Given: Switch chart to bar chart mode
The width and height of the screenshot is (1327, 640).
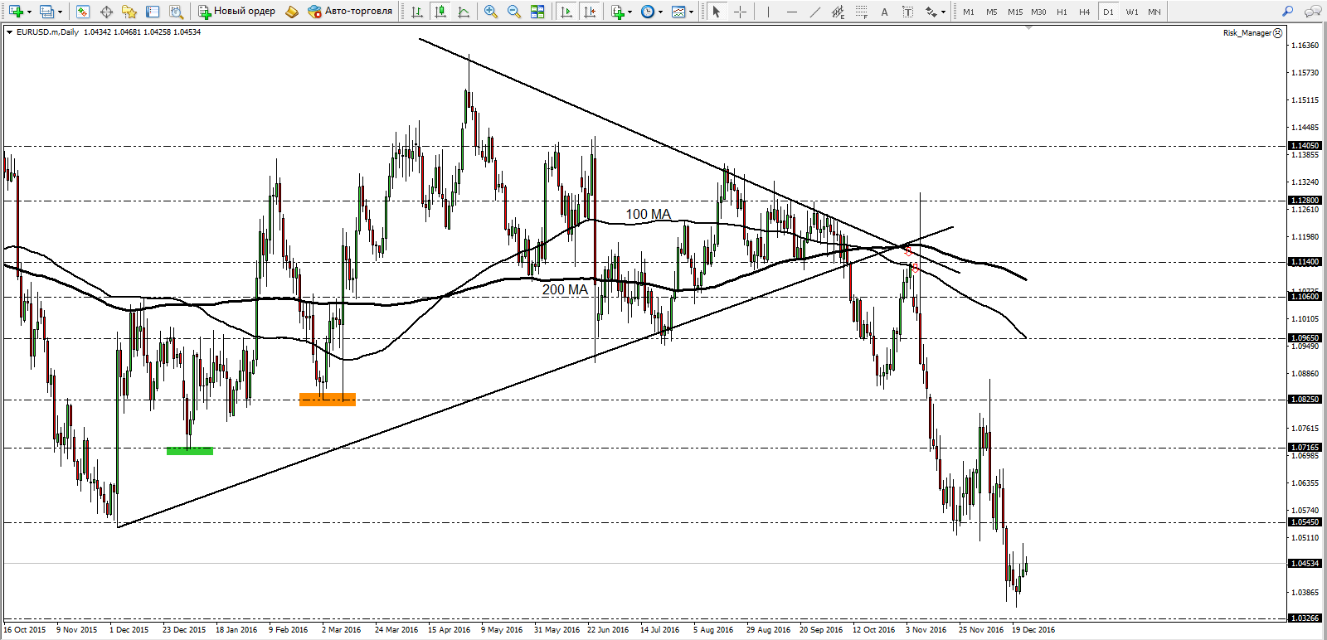Looking at the screenshot, I should click(x=416, y=12).
